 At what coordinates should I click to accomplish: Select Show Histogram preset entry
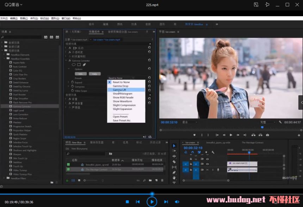(x=122, y=94)
